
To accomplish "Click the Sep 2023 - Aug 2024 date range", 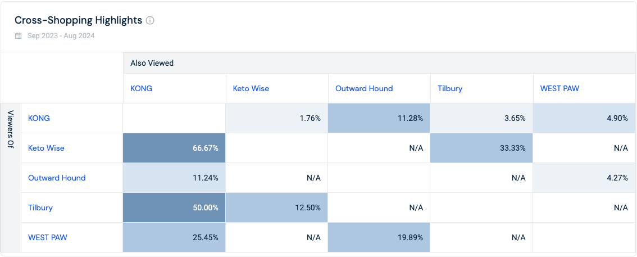I will pyautogui.click(x=61, y=36).
